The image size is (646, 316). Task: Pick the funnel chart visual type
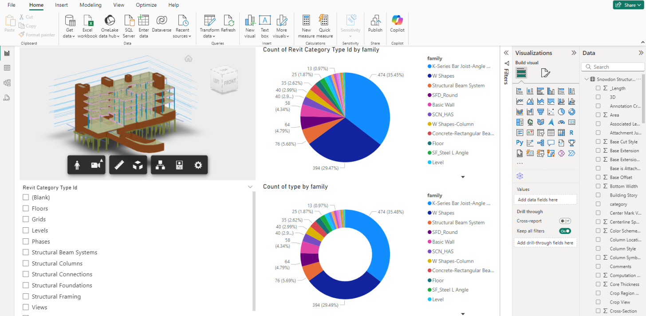[x=540, y=112]
